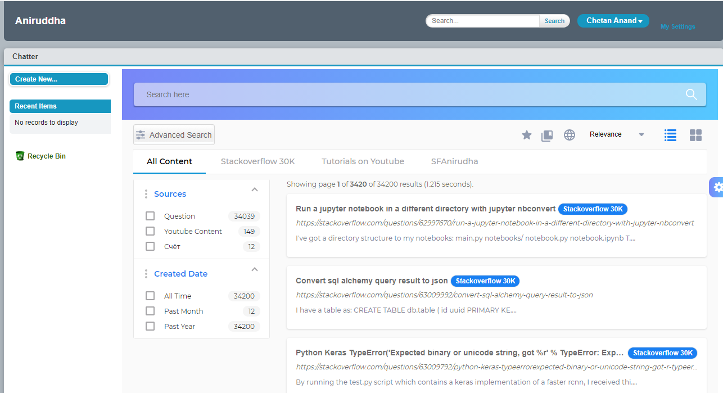Image resolution: width=723 pixels, height=393 pixels.
Task: Click the magnifier icon in search bar
Action: pos(691,94)
